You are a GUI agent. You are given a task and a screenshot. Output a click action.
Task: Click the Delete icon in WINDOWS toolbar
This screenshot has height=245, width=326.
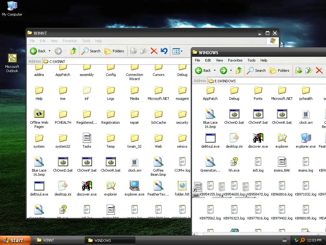319,71
